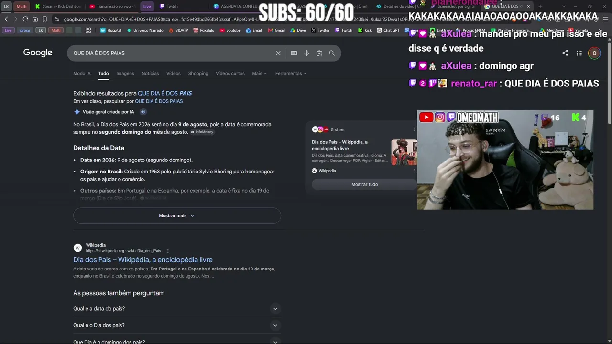The width and height of the screenshot is (612, 344).
Task: Switch to the Stream - Kick Dashboard browser tab
Action: pos(59,6)
